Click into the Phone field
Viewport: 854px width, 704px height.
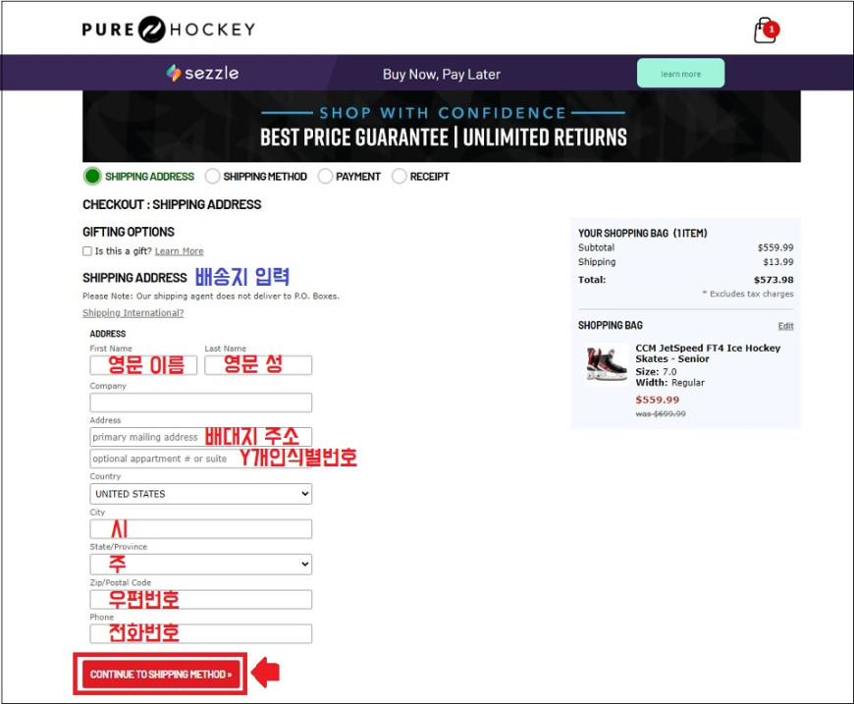(x=201, y=634)
